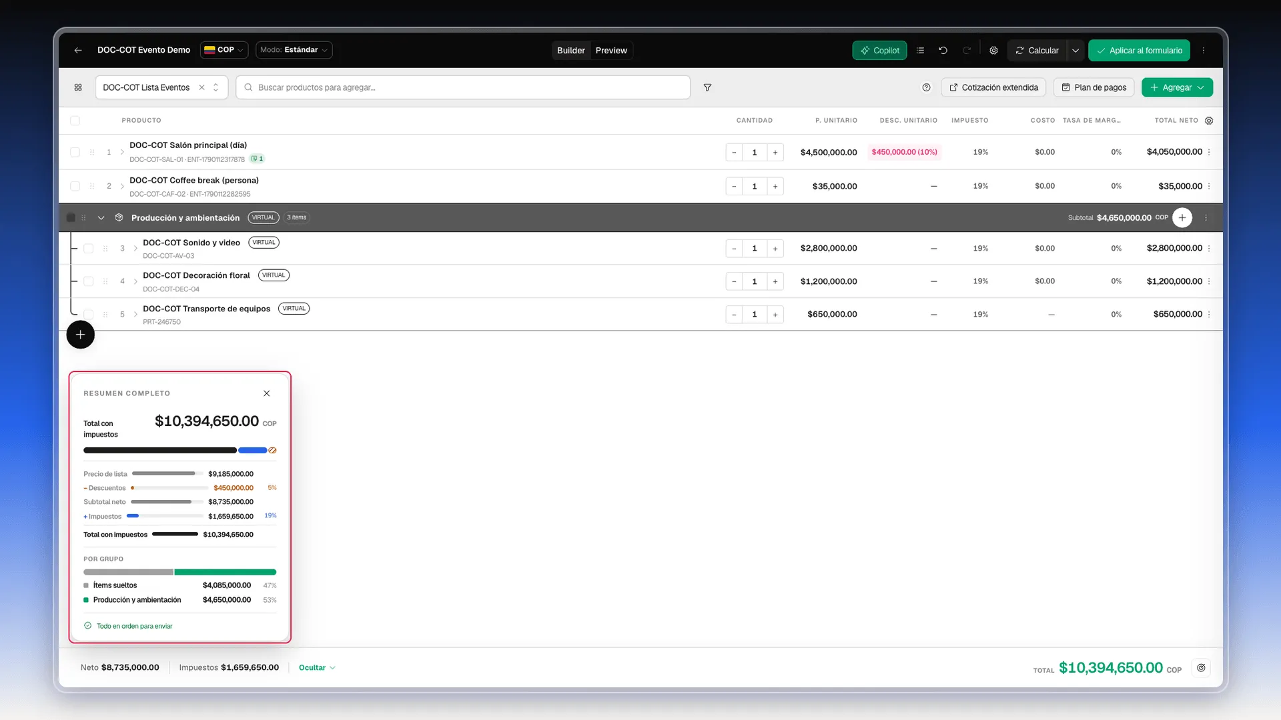Click Aplicar al formulario
The image size is (1281, 720).
1139,50
